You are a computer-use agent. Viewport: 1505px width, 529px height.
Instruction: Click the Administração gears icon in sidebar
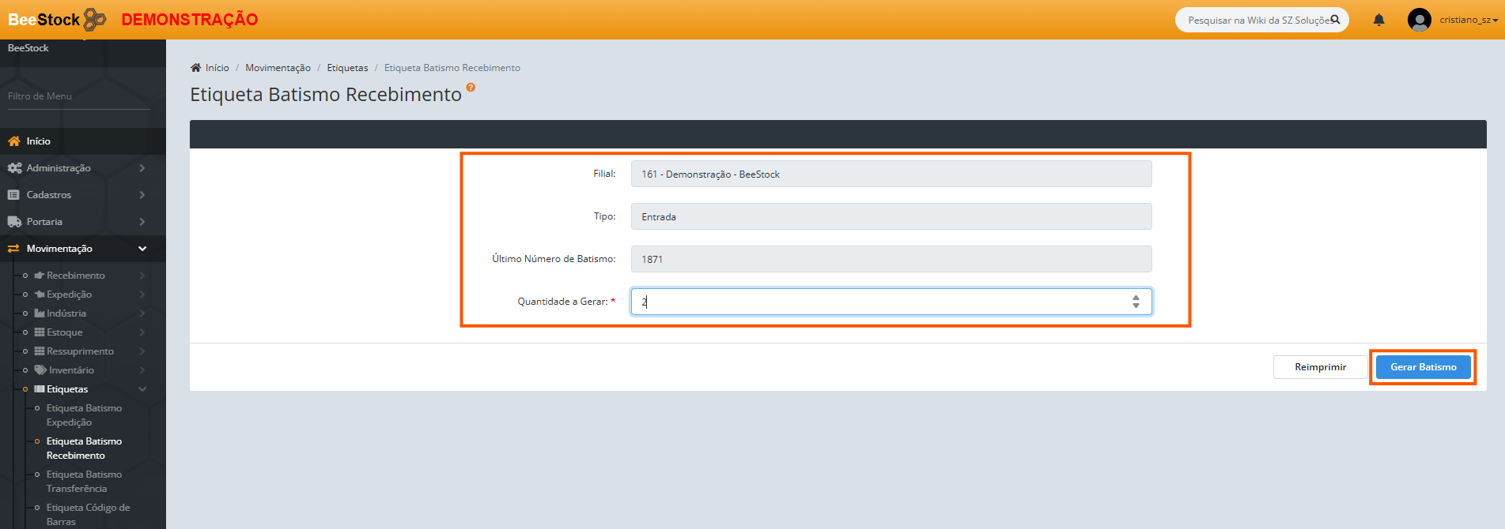click(14, 168)
